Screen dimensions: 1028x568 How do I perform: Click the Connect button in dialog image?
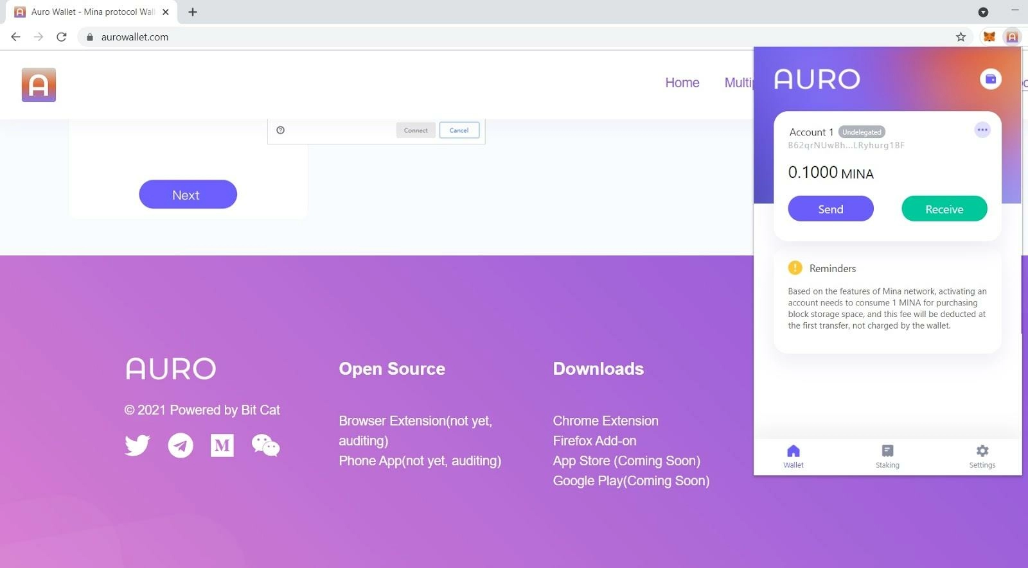click(416, 130)
